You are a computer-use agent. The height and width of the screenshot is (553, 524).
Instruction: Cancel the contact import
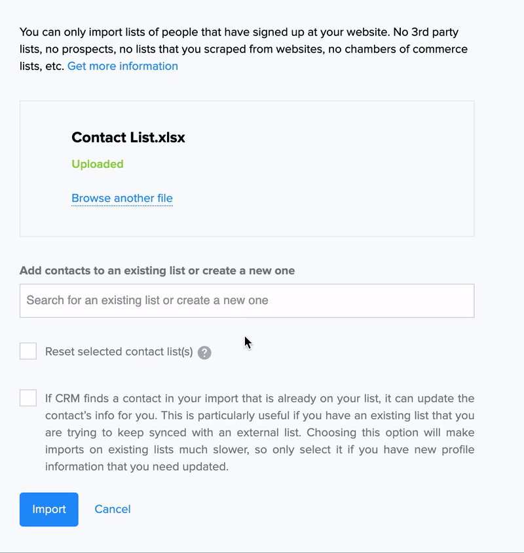[x=113, y=509]
